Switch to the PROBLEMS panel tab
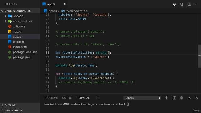This screenshot has height=113, width=201. click(51, 98)
